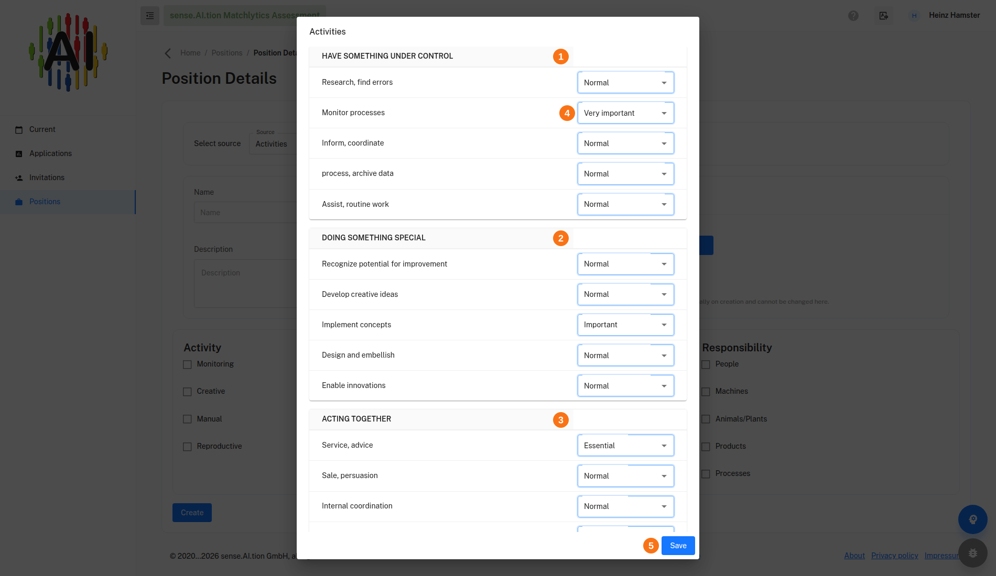Image resolution: width=996 pixels, height=576 pixels.
Task: Open the Current menu item in sidebar
Action: tap(68, 129)
